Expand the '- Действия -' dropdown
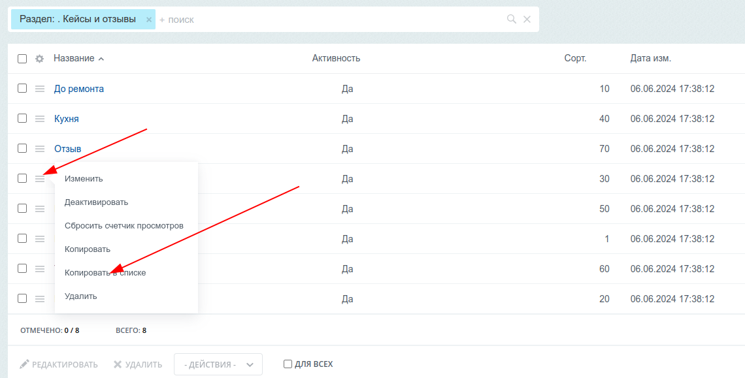Image resolution: width=745 pixels, height=378 pixels. click(x=218, y=365)
